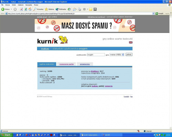Click the pokaż button

[x=129, y=54]
